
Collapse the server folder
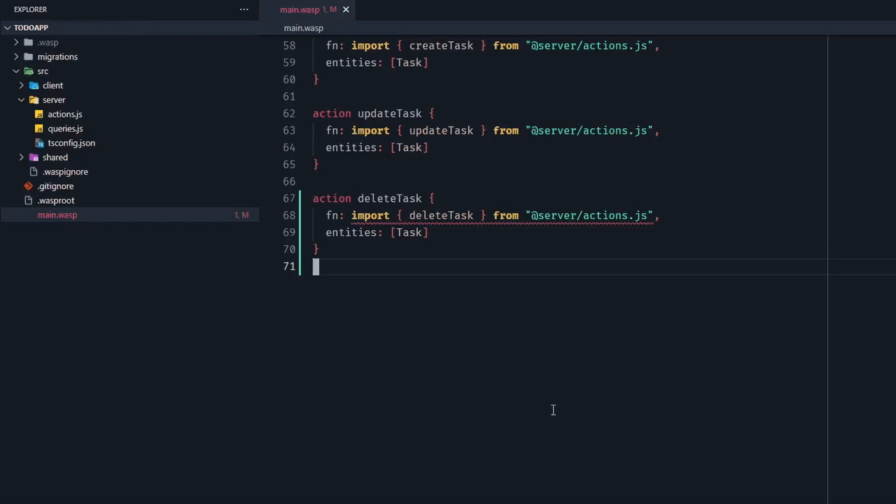[x=22, y=100]
